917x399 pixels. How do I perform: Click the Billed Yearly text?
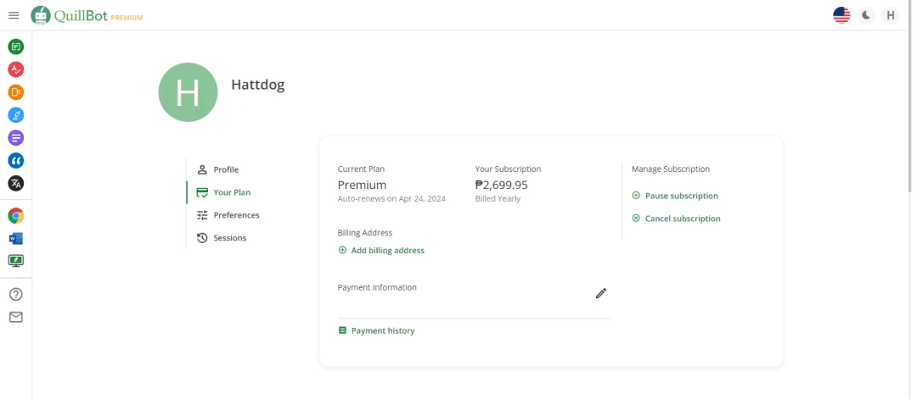[498, 199]
